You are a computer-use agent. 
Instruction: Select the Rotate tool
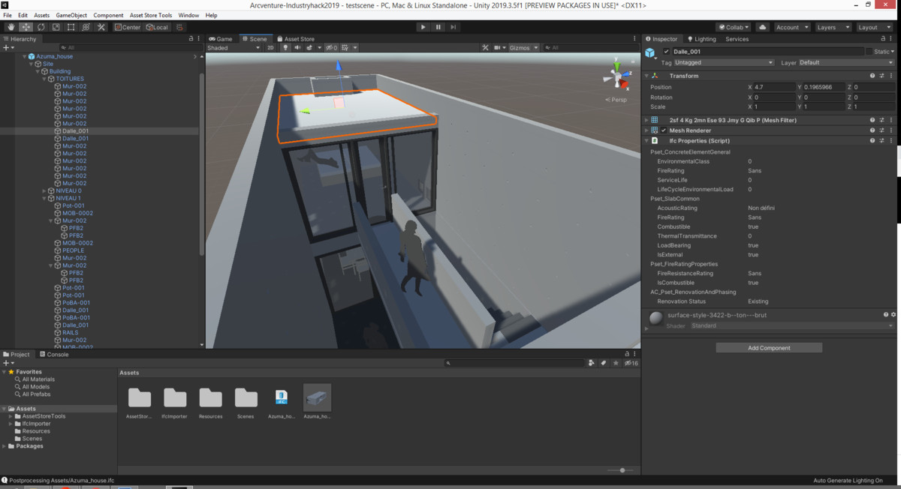coord(41,27)
